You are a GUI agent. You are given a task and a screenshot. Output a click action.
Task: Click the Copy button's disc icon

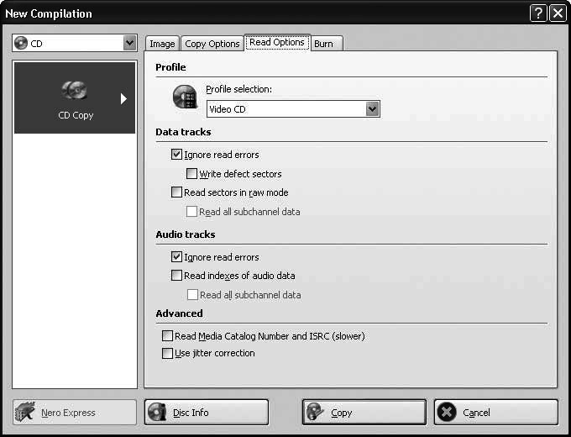click(x=316, y=412)
